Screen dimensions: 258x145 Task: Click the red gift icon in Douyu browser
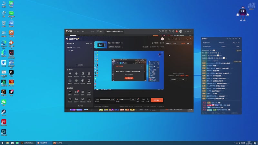176,31
